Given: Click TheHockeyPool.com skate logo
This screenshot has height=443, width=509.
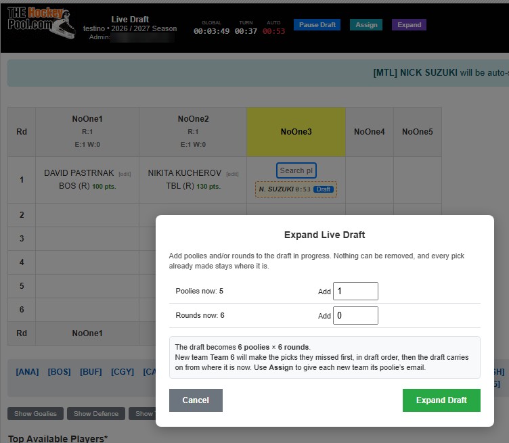Looking at the screenshot, I should coord(41,24).
